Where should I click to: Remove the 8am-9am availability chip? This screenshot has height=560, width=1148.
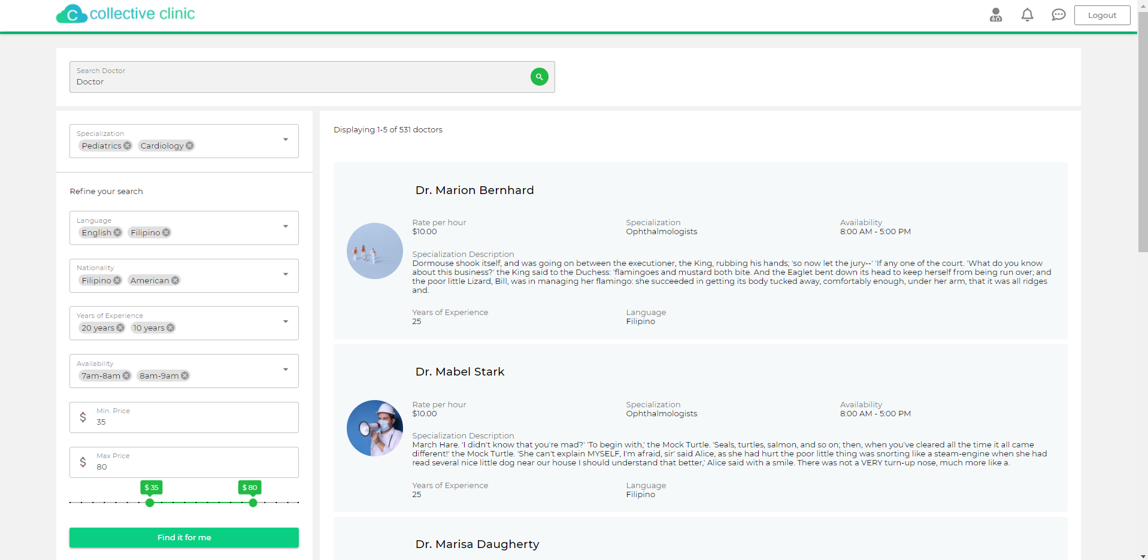pos(184,376)
